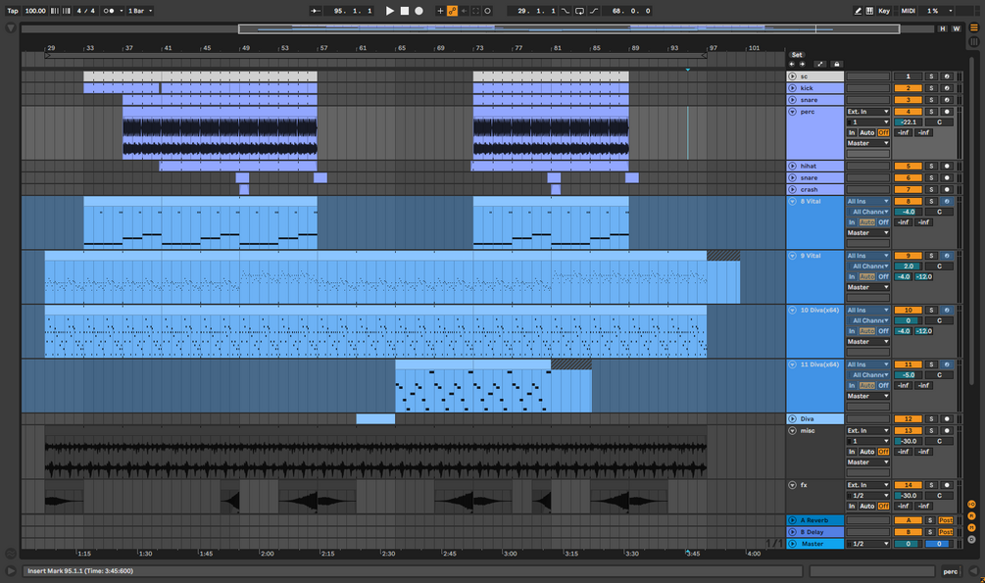Jump to the previous locator arrow
Viewport: 985px width, 583px height.
click(x=792, y=64)
